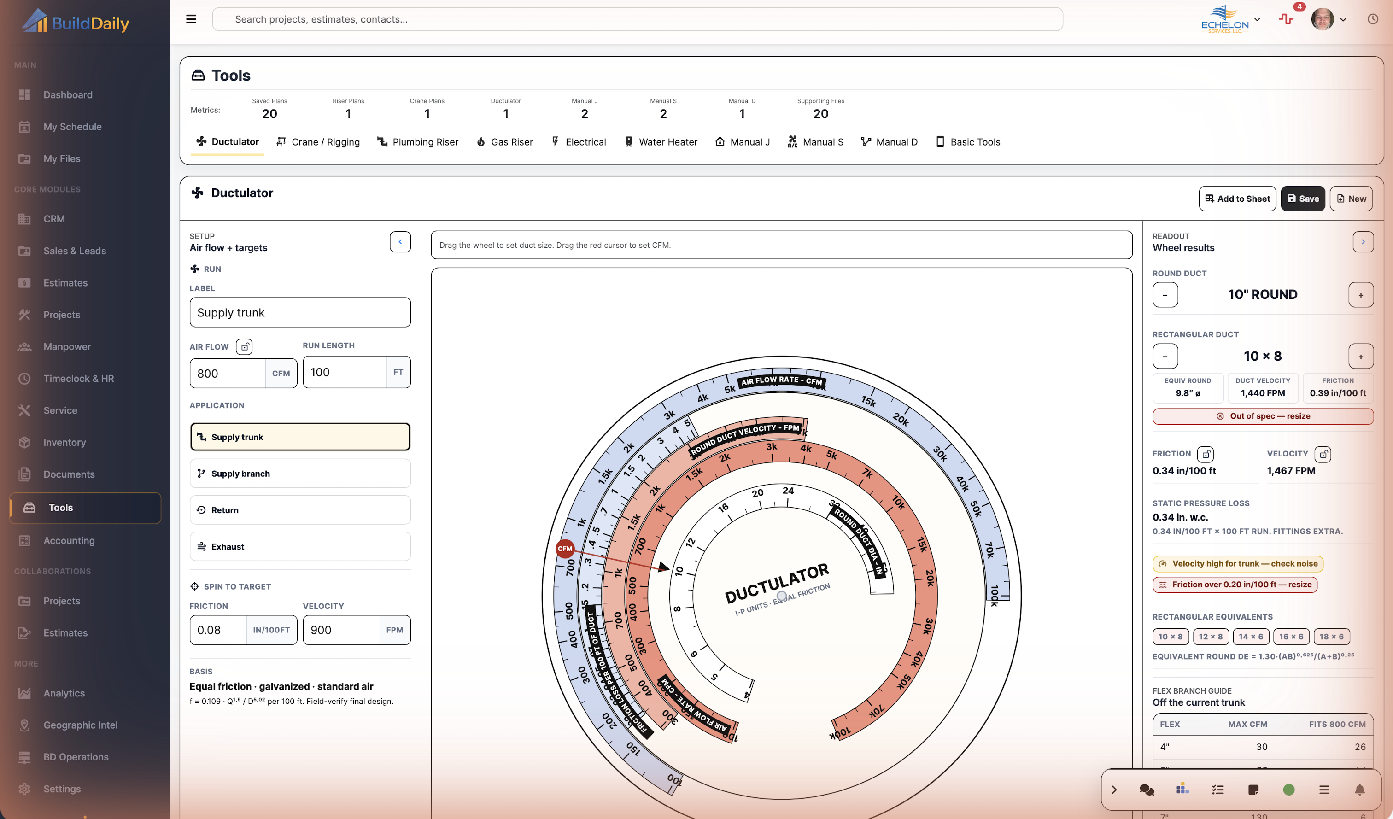Switch to Plumbing Riser tab

click(x=417, y=142)
